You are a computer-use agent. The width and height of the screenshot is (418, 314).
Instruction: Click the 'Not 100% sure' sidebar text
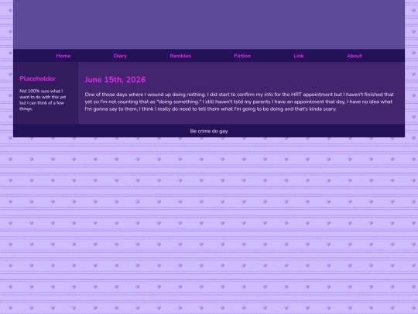coord(43,100)
